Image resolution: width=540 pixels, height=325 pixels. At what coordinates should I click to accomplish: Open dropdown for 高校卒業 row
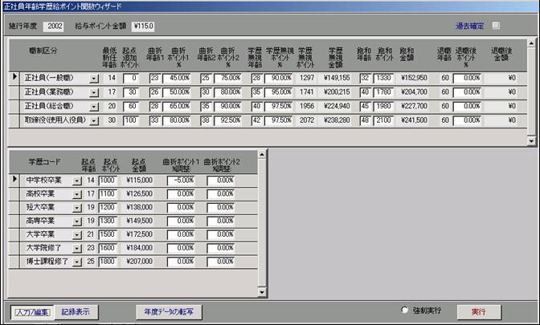coord(77,195)
